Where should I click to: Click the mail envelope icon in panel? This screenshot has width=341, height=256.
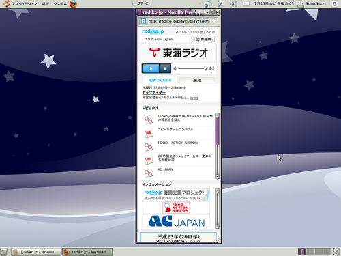[246, 4]
